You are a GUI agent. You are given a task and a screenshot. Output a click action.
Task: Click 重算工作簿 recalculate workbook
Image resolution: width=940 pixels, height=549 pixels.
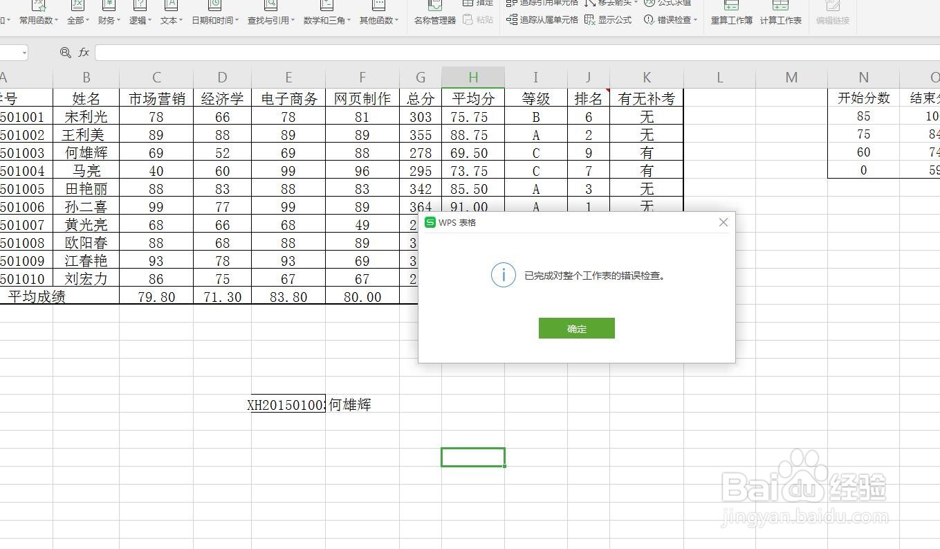pyautogui.click(x=732, y=13)
